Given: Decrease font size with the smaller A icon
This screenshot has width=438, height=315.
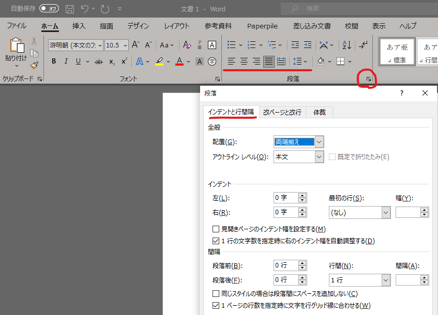Looking at the screenshot, I should coord(148,44).
